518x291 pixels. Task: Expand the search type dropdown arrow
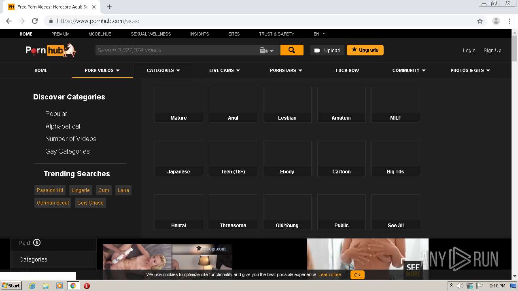[x=272, y=51]
